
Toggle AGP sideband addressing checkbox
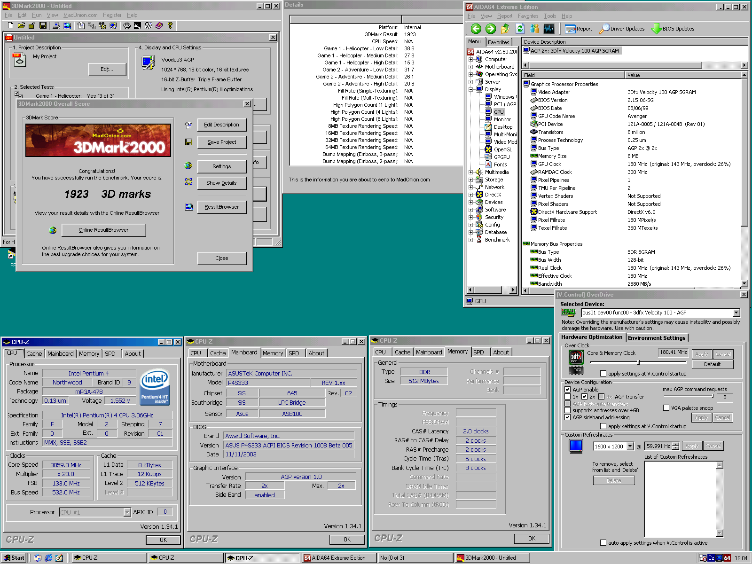click(x=567, y=417)
